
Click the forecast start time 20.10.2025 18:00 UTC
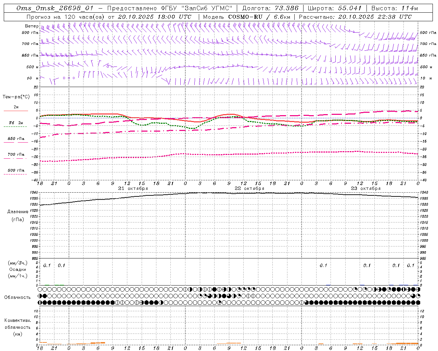click(155, 17)
